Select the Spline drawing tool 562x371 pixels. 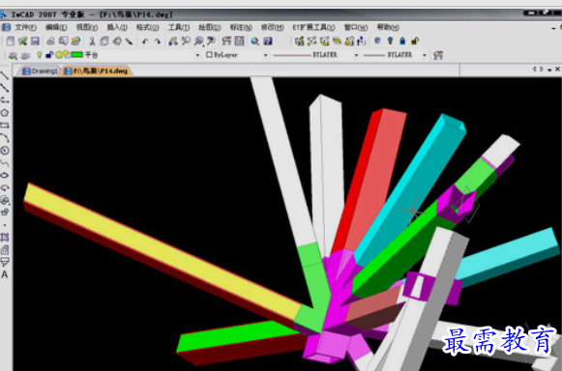click(x=4, y=163)
